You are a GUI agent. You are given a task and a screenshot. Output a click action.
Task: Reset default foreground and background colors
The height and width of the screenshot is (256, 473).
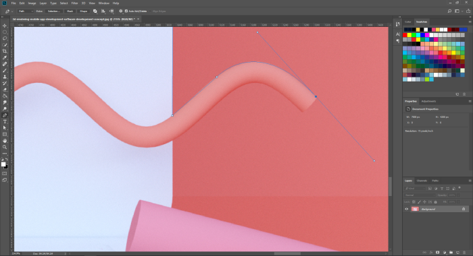tap(2, 160)
